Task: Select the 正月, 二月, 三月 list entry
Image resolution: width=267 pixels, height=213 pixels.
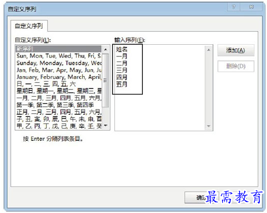Action: pos(58,112)
